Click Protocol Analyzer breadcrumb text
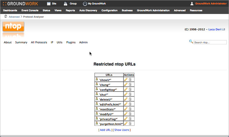Viewport: 229px width, 137px height. [33, 17]
